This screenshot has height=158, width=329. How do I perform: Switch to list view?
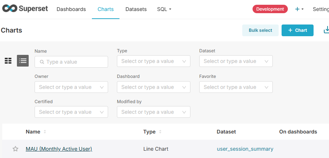coord(23,61)
